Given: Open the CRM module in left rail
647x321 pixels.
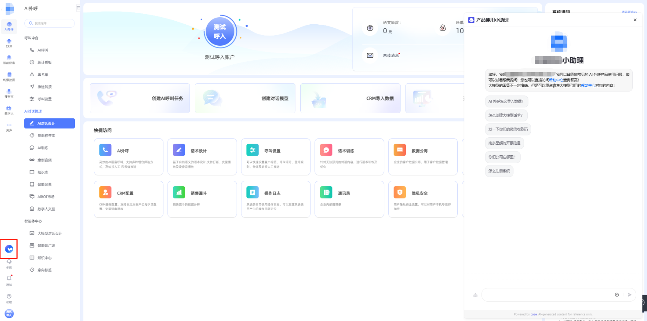Looking at the screenshot, I should [x=9, y=43].
